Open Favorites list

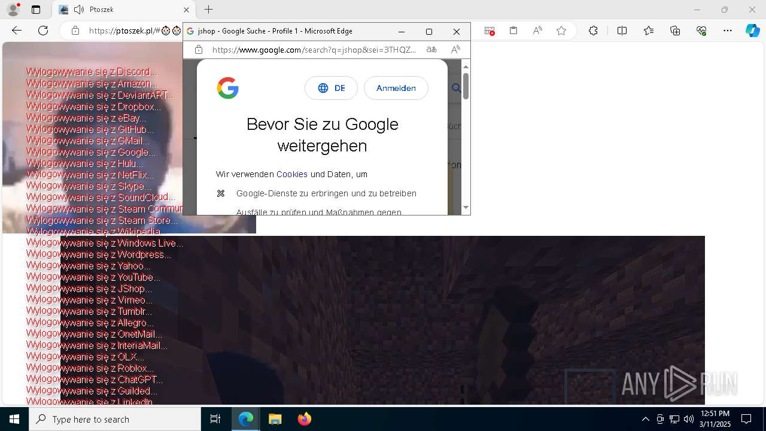pos(649,31)
